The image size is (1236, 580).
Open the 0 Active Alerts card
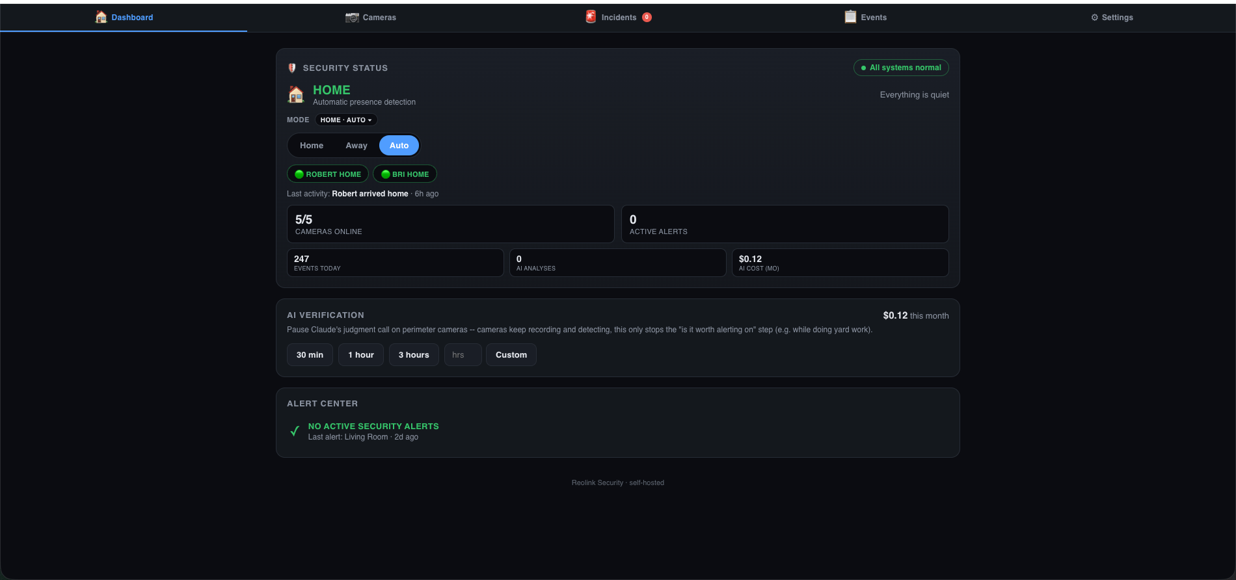point(785,224)
